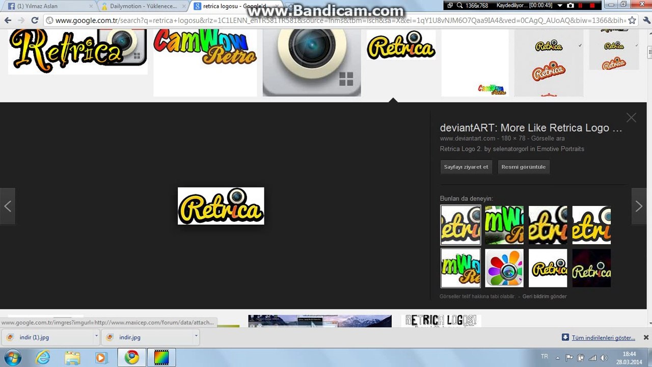Select the white-bordered first related Retrica thumbnail

point(460,225)
